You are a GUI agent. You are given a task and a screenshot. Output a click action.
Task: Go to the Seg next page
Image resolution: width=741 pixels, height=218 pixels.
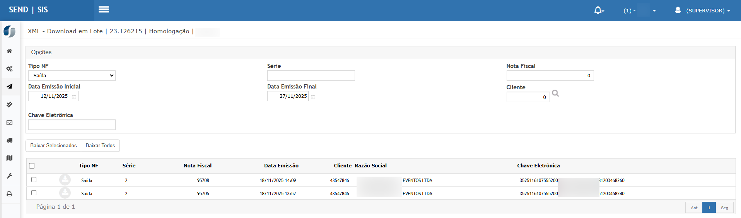(724, 208)
